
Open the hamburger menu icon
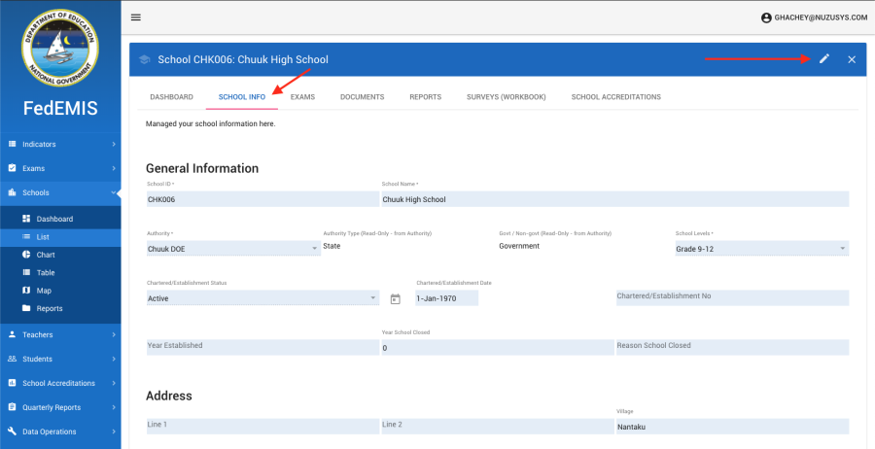[x=136, y=17]
